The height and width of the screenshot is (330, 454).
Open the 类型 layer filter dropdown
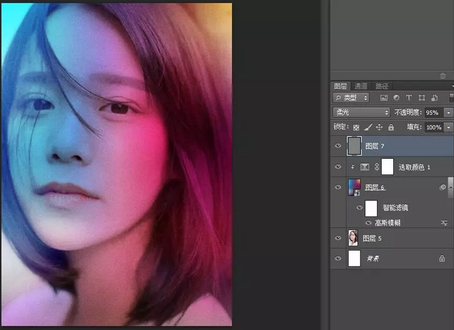click(x=351, y=98)
